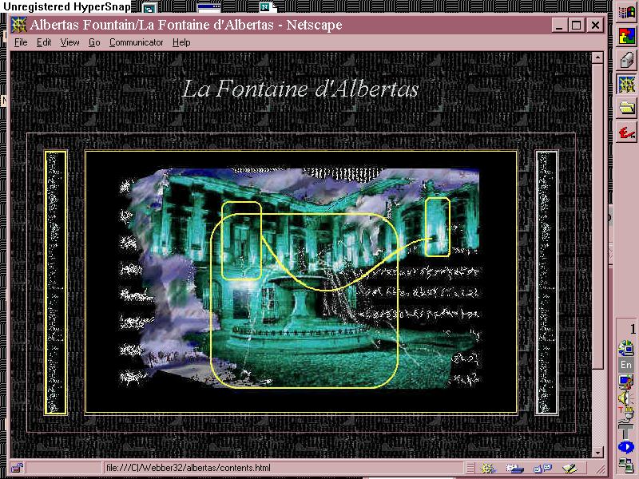Screen dimensions: 639x479
Task: Click the security padlock icon in the status bar
Action: 17,468
